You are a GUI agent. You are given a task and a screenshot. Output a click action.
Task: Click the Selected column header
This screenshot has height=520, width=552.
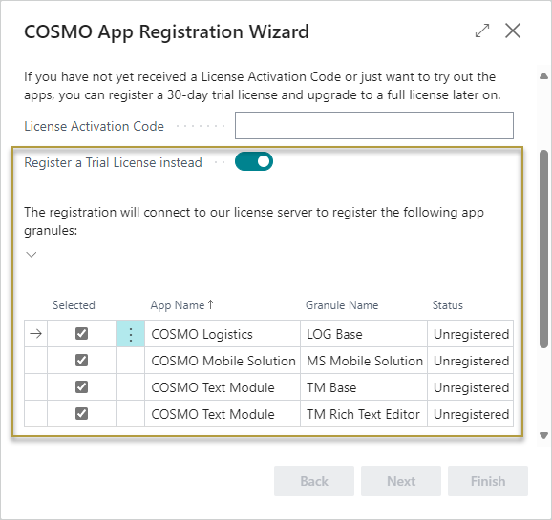74,305
